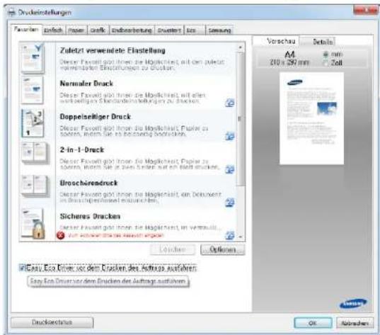This screenshot has height=335, width=380.
Task: Open the Erweitert tab
Action: pos(169,30)
